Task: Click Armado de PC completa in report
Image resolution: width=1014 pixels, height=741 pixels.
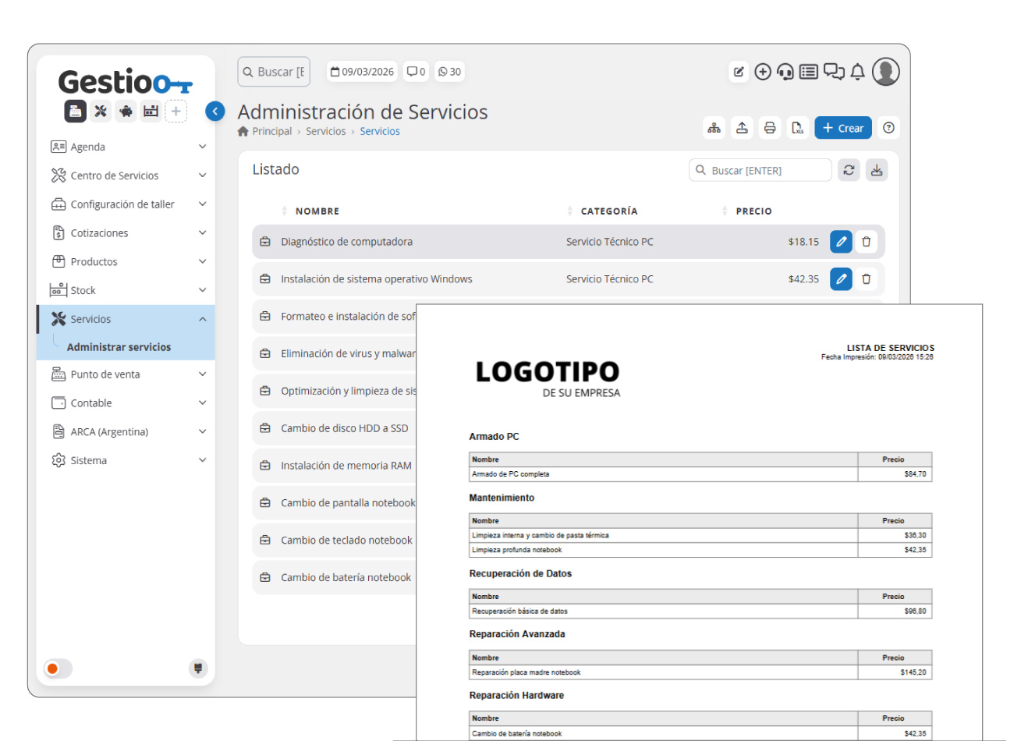Action: [x=510, y=474]
